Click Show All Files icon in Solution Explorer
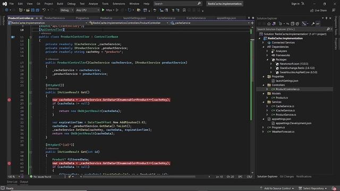This screenshot has width=340, height=191. [297, 24]
